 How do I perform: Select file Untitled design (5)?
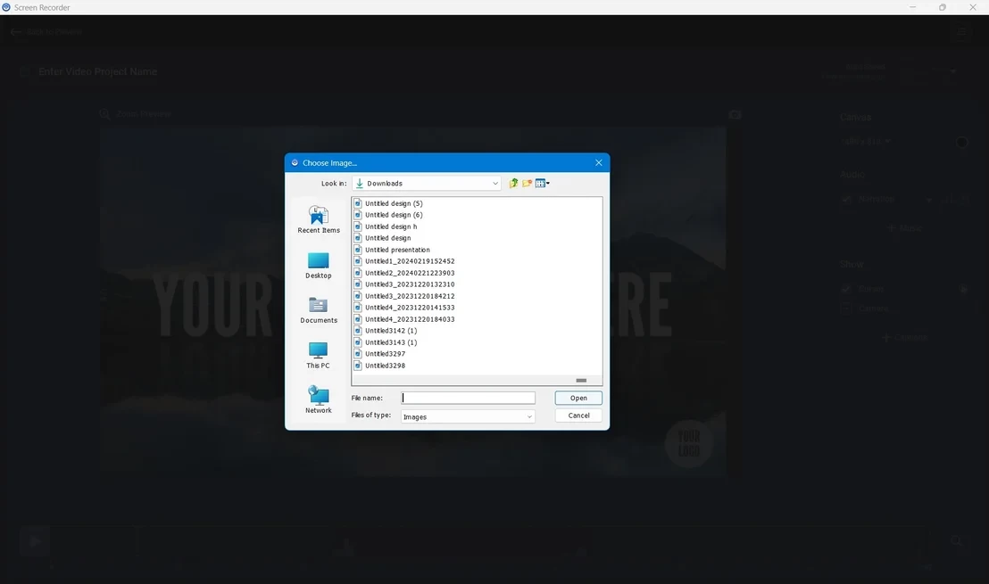(394, 203)
